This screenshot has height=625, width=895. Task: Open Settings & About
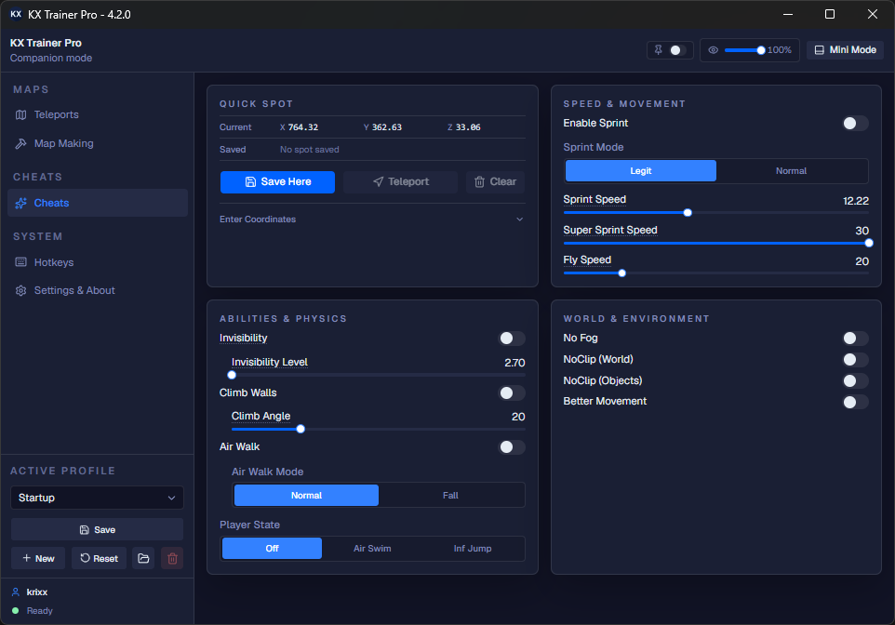click(97, 290)
